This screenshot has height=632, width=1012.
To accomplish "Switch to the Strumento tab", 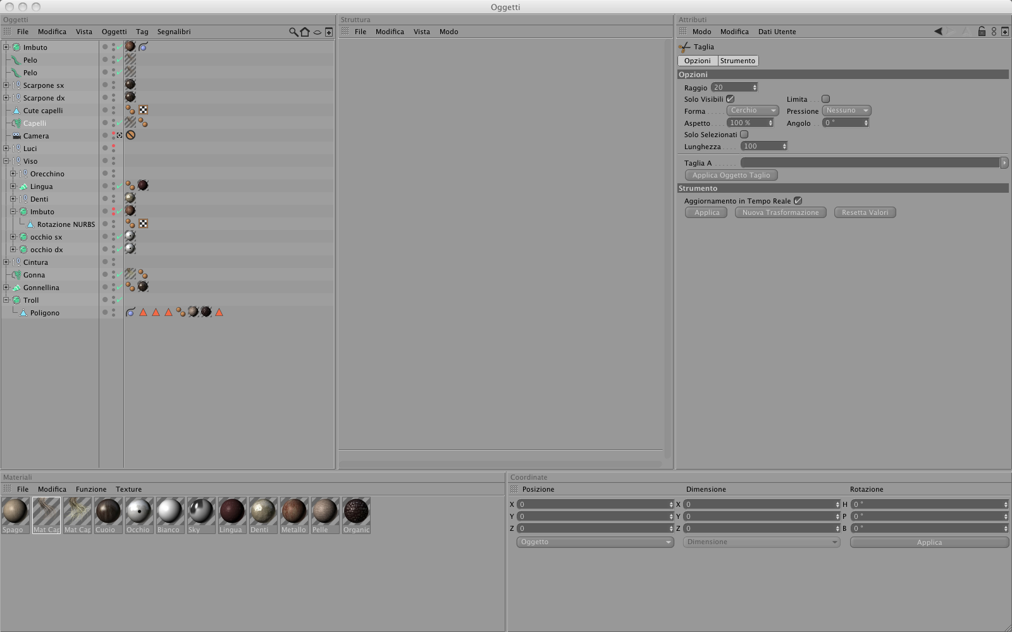I will pyautogui.click(x=737, y=61).
